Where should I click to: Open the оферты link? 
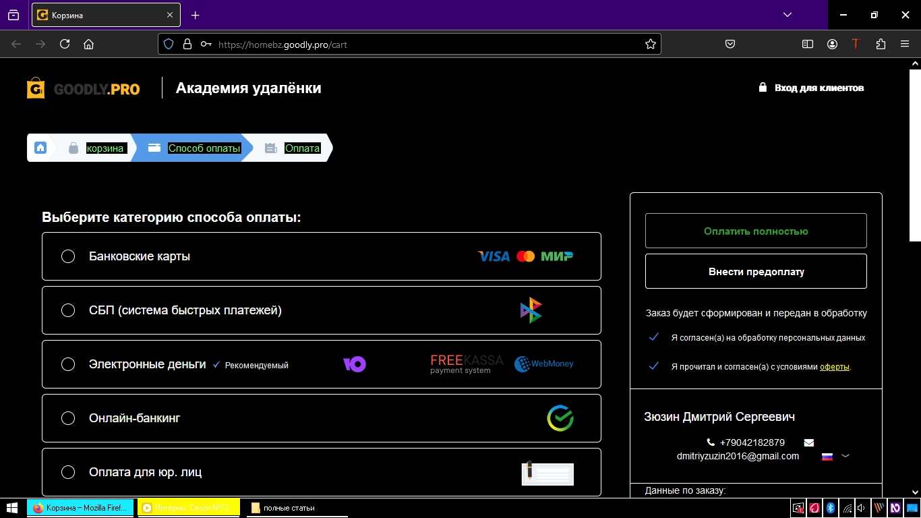pos(835,367)
